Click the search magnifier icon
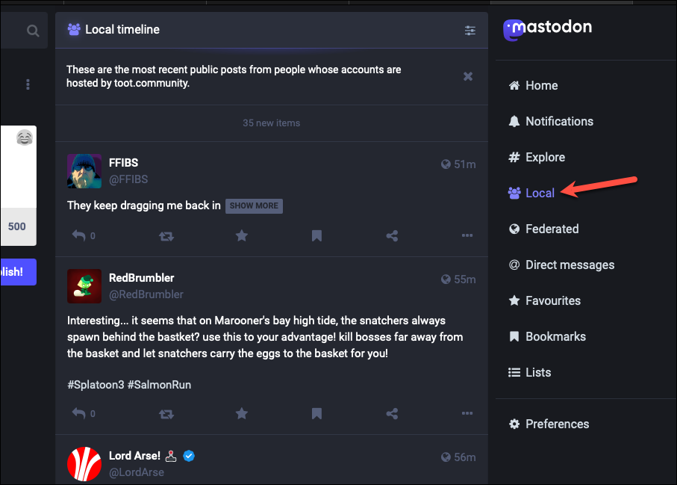 click(x=33, y=31)
